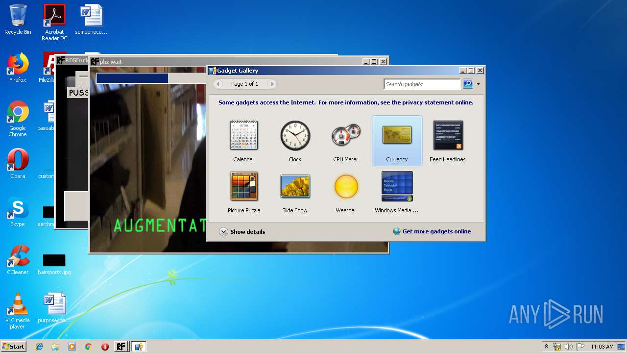Switch to Gadget Gallery taskbar button
This screenshot has height=353, width=627.
[139, 347]
